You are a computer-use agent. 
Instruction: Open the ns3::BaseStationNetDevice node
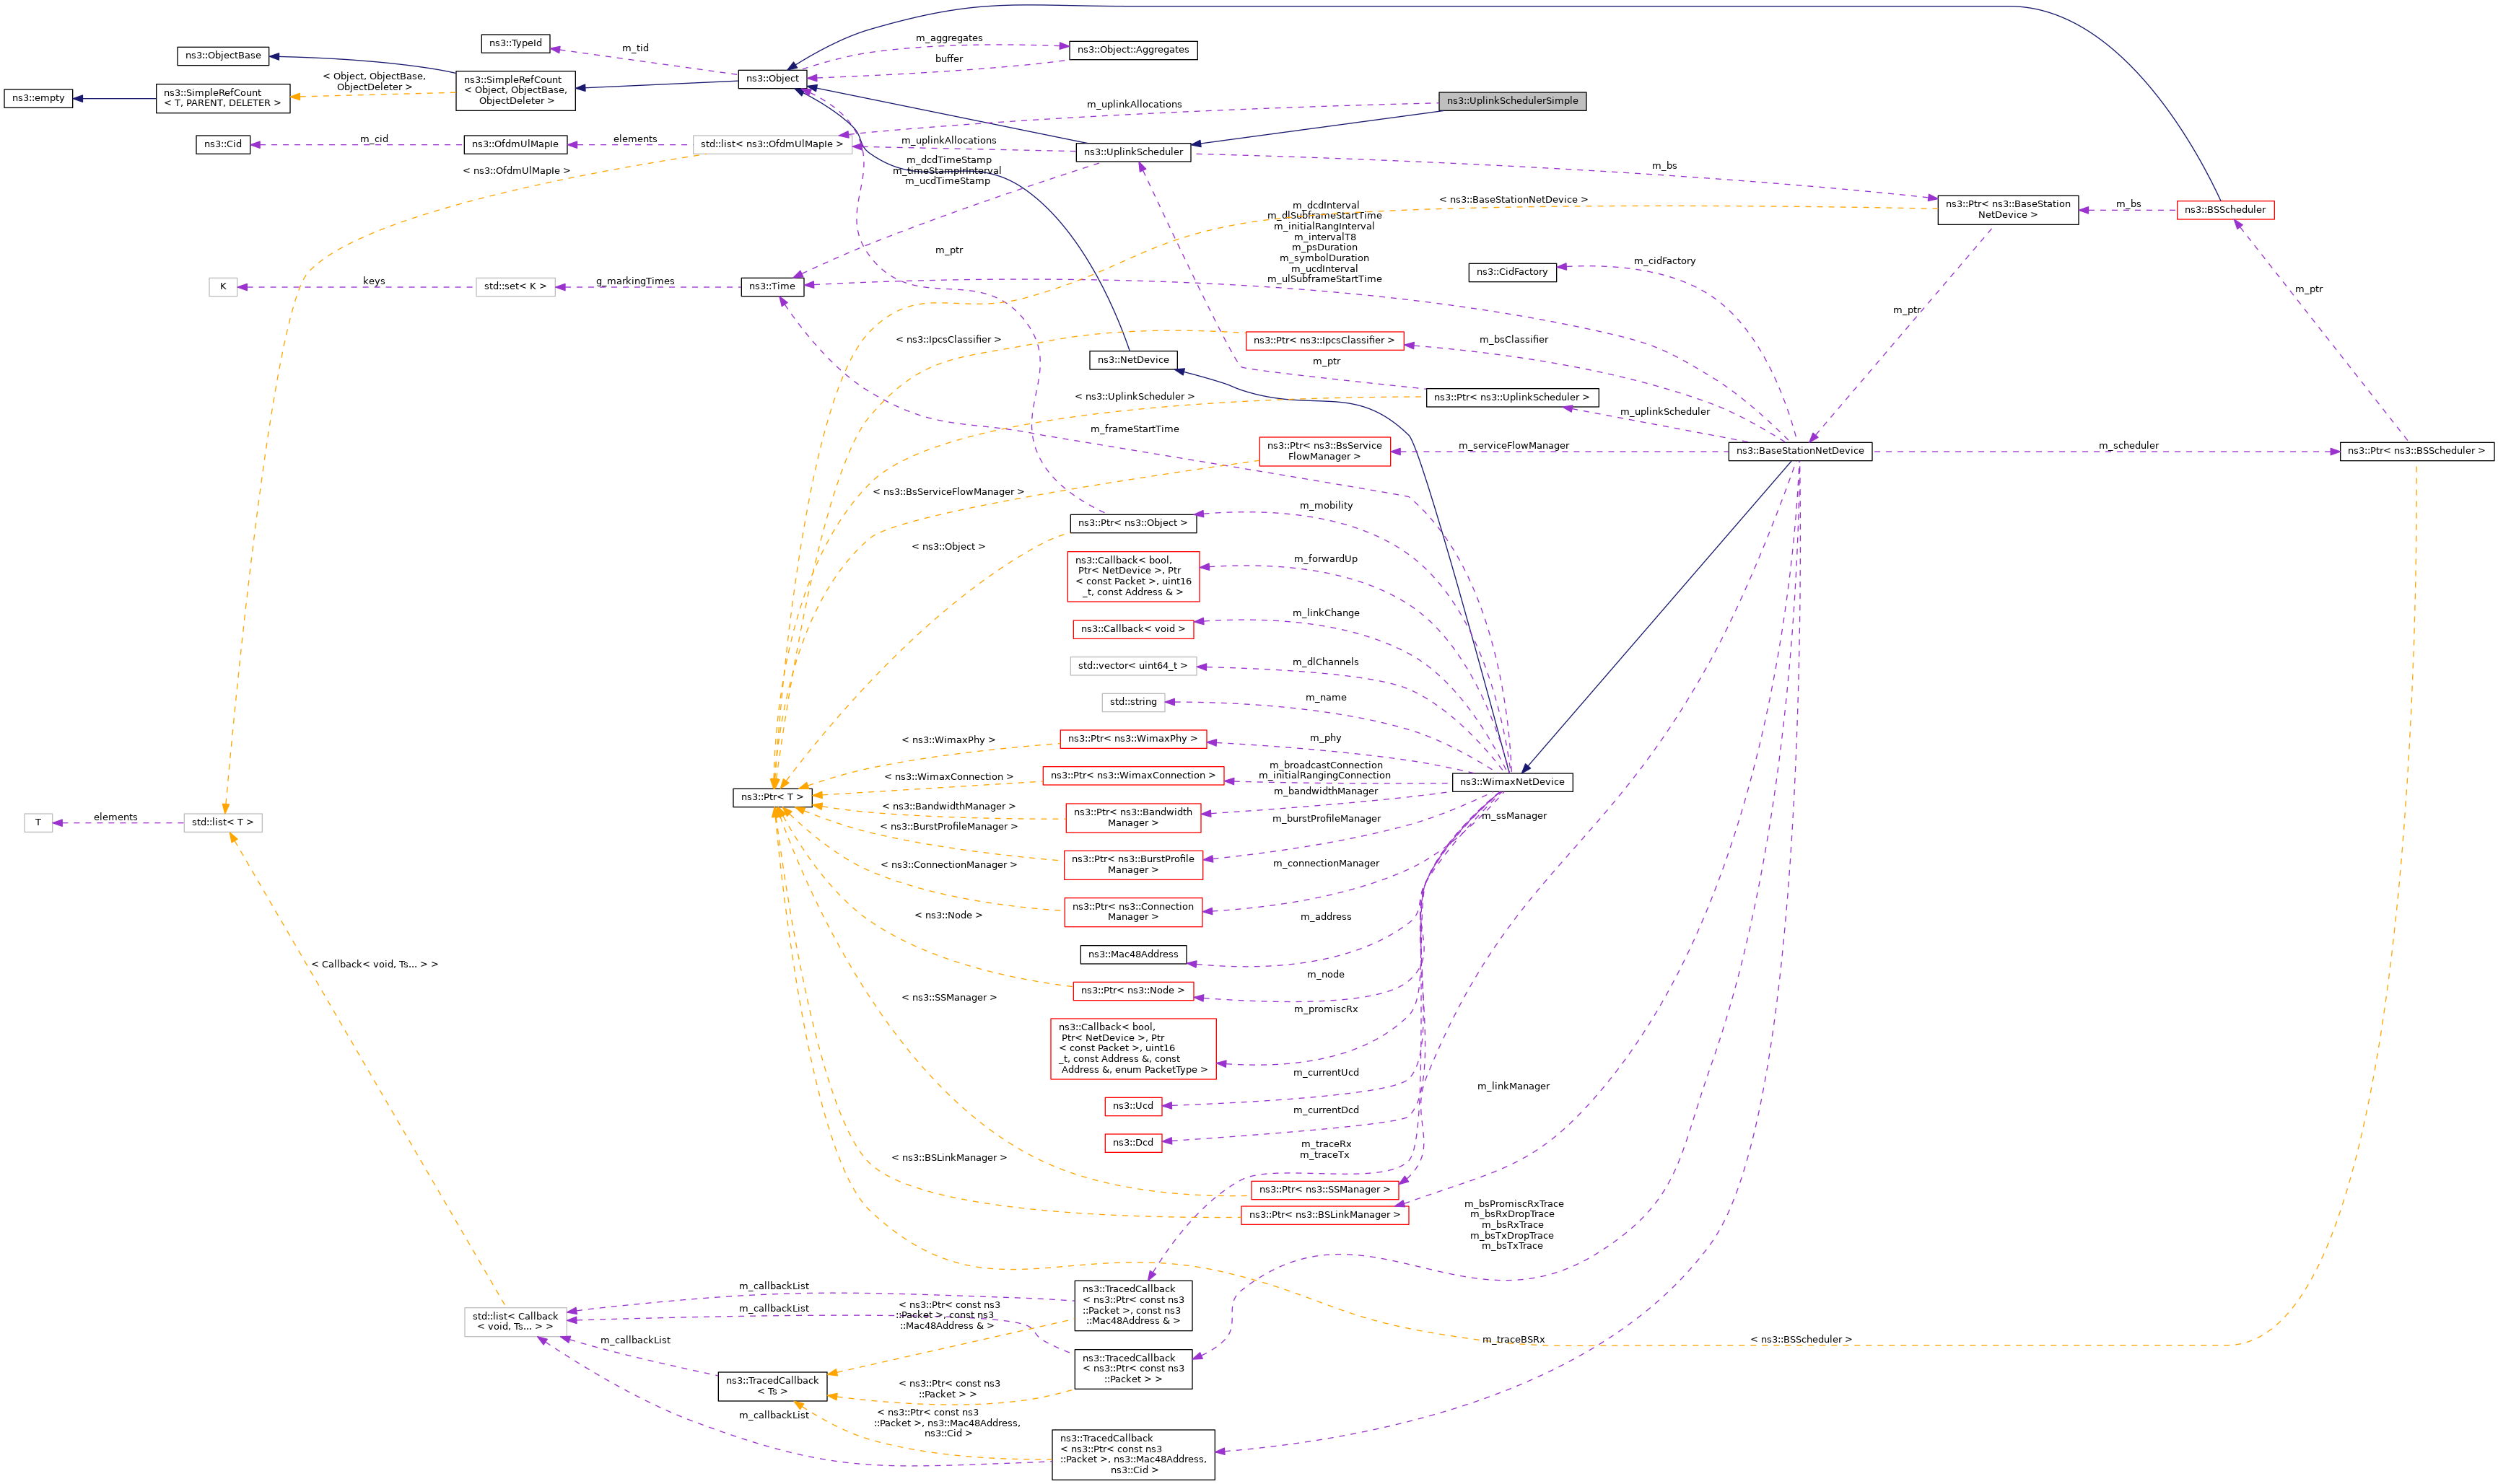tap(1800, 452)
